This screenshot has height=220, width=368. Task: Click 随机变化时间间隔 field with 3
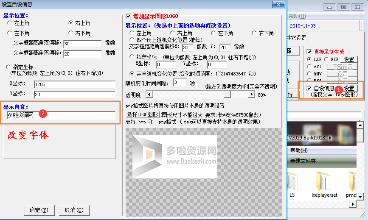coord(180,83)
